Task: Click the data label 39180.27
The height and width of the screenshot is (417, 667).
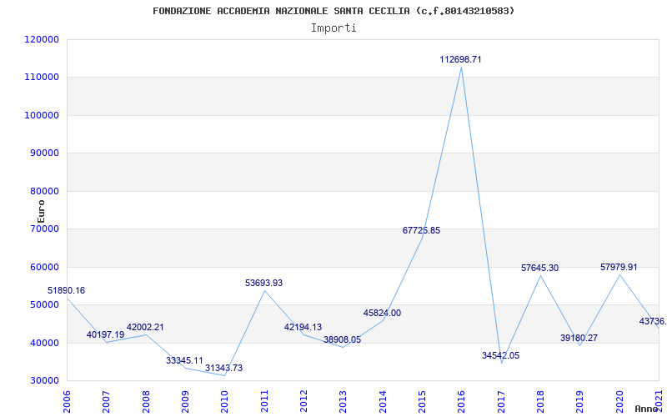Action: [579, 339]
